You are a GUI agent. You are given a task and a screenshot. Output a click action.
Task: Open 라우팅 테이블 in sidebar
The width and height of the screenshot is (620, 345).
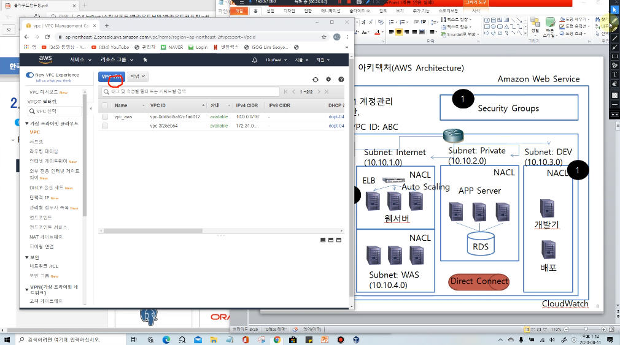pos(44,151)
